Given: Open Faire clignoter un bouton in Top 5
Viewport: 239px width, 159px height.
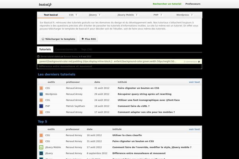Looking at the screenshot, I should [x=133, y=141].
